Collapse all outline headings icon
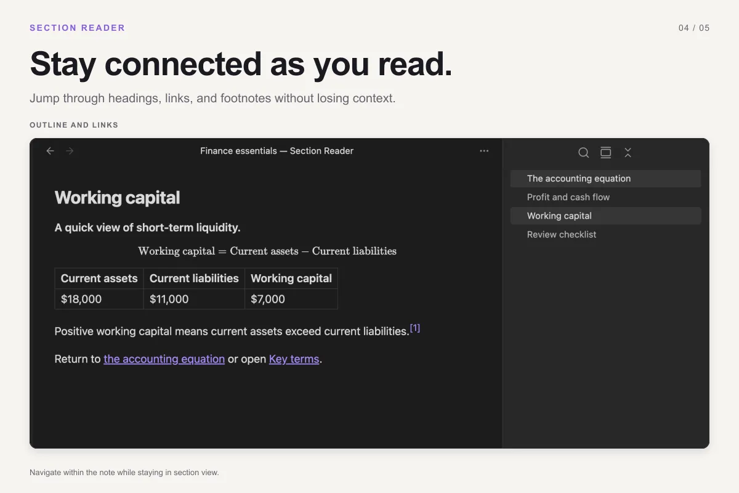 point(628,152)
